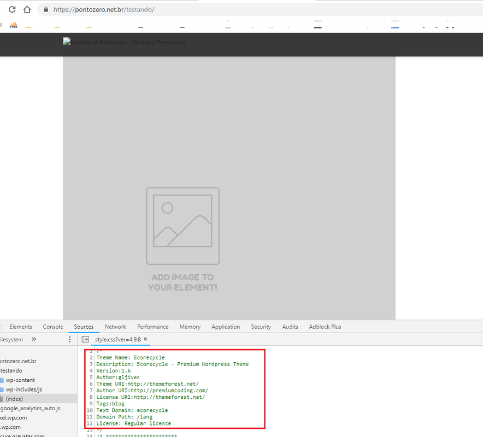Select the Filesystem navigator tab
Image resolution: width=483 pixels, height=437 pixels.
[11, 339]
